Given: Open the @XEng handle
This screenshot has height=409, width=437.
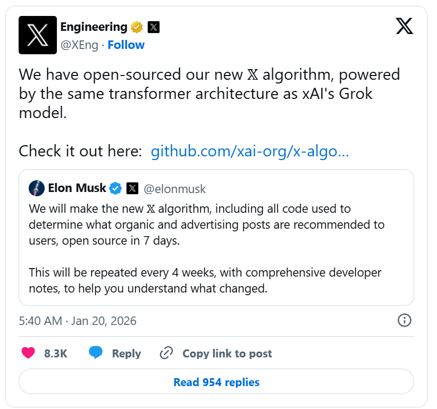Looking at the screenshot, I should tap(79, 45).
